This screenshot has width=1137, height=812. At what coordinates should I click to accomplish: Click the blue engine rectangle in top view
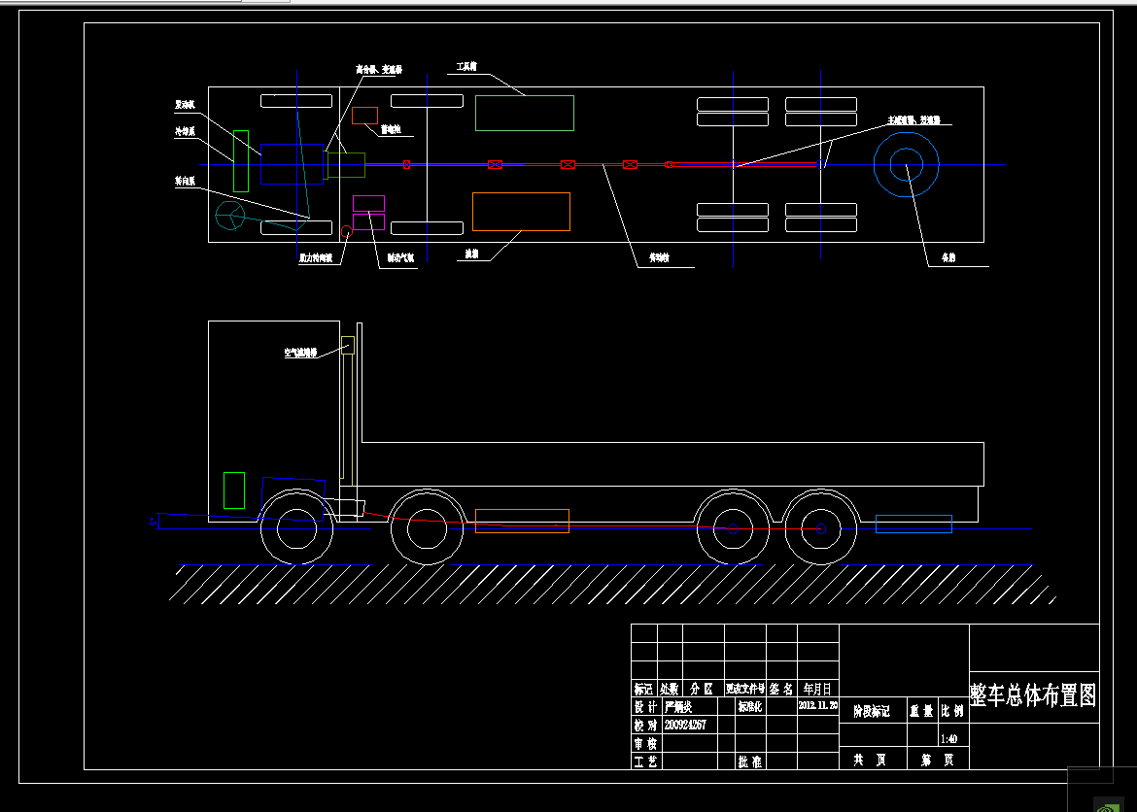click(292, 163)
